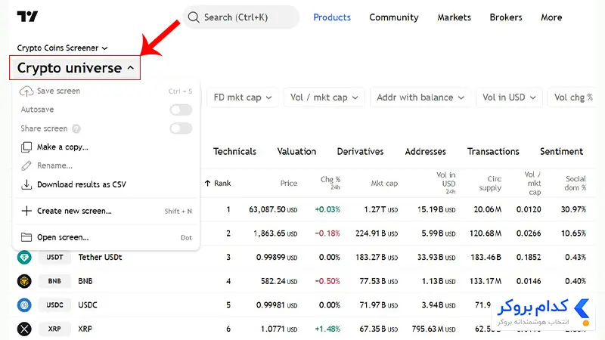
Task: Open the Community nav link
Action: pos(394,17)
